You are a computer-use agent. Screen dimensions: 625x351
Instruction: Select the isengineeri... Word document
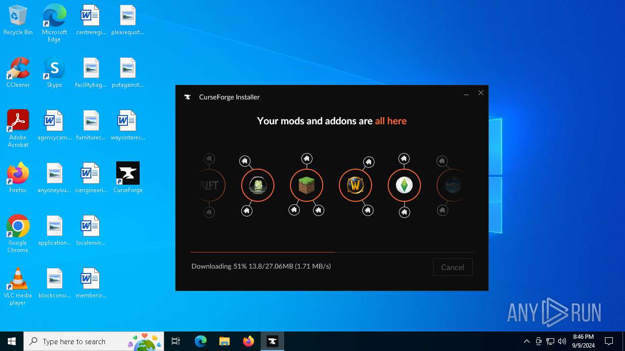[91, 177]
